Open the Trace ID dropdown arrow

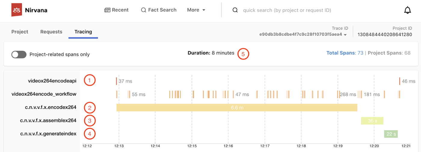click(x=345, y=35)
